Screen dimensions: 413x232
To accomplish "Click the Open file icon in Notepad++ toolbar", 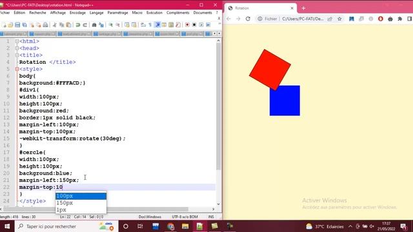I will click(x=10, y=25).
